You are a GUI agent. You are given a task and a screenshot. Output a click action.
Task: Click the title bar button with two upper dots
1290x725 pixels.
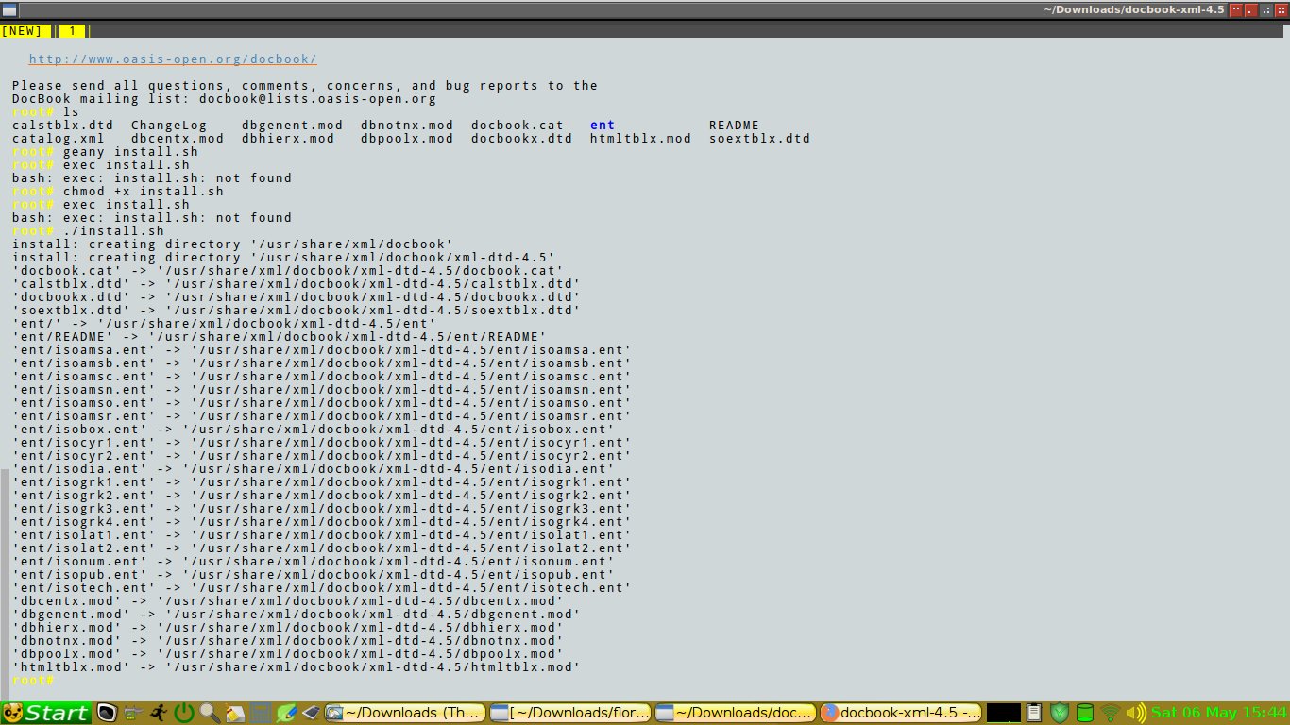pyautogui.click(x=1236, y=10)
